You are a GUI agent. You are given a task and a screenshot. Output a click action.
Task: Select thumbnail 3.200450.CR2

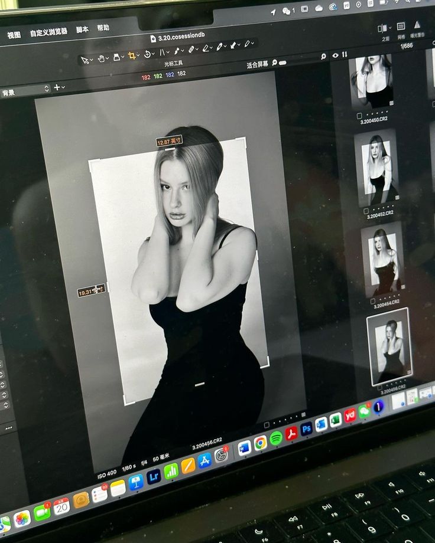pyautogui.click(x=372, y=83)
